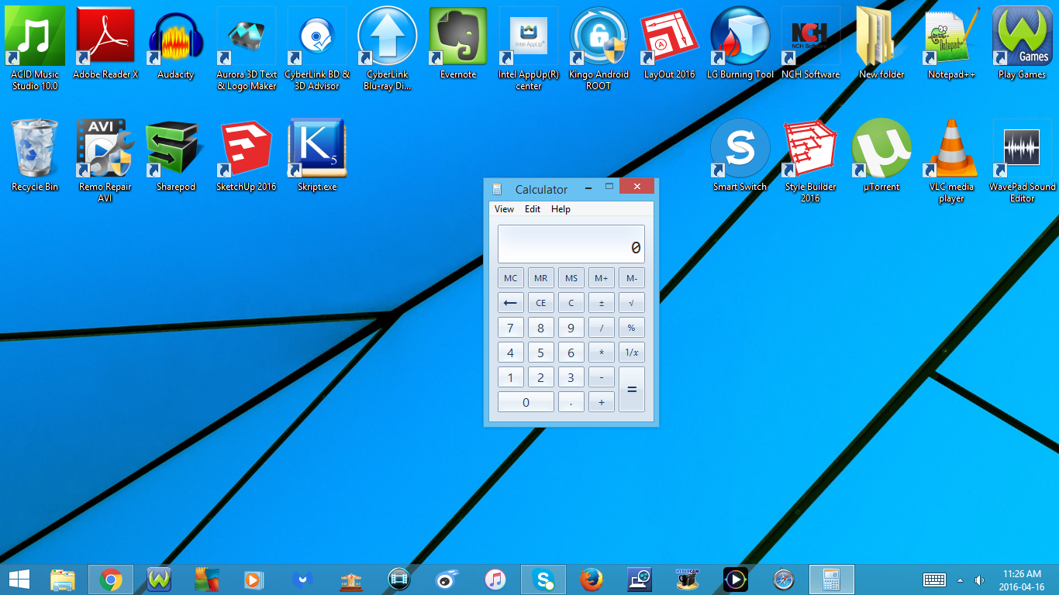Click the digit 5 key
This screenshot has width=1059, height=595.
[540, 353]
